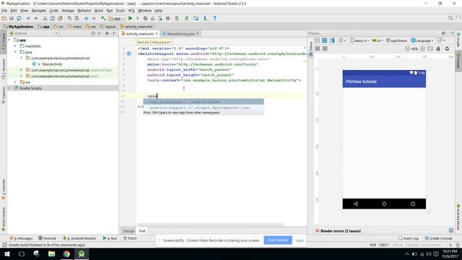Open the Preview panel settings gear
The height and width of the screenshot is (260, 462).
tap(443, 33)
